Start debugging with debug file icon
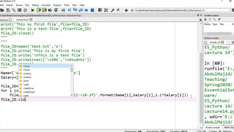Screen dimensions: 234x132 click(63, 10)
